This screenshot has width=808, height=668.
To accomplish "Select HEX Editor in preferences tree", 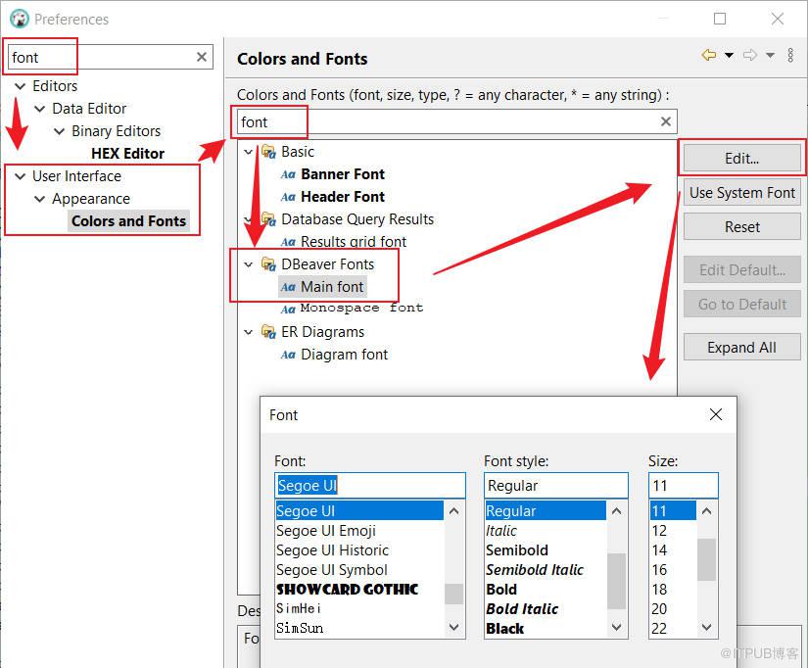I will pyautogui.click(x=127, y=154).
